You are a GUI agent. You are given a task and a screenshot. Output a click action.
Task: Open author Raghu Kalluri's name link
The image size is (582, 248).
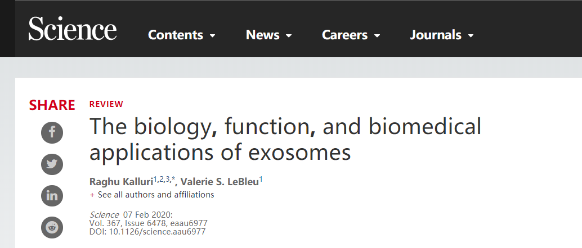(121, 181)
